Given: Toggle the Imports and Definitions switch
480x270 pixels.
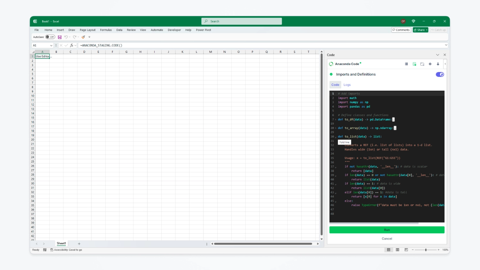Looking at the screenshot, I should point(440,75).
